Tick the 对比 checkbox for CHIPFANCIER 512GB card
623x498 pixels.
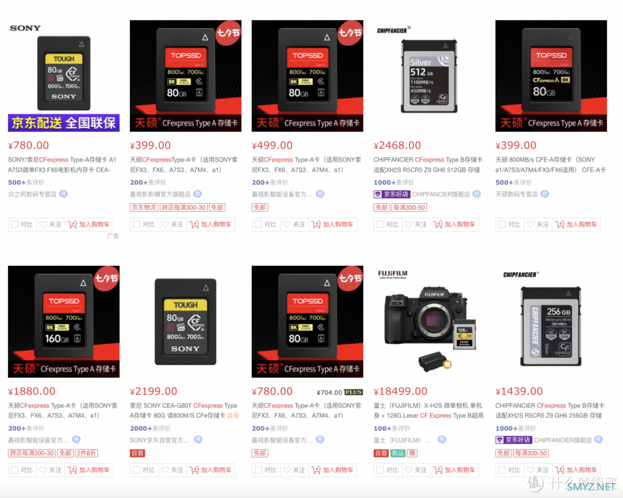tap(380, 224)
